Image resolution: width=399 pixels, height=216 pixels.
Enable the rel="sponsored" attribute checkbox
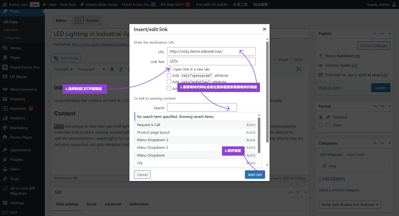169,75
